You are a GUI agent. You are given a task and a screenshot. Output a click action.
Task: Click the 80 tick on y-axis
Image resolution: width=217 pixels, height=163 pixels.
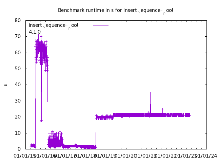[18, 20]
